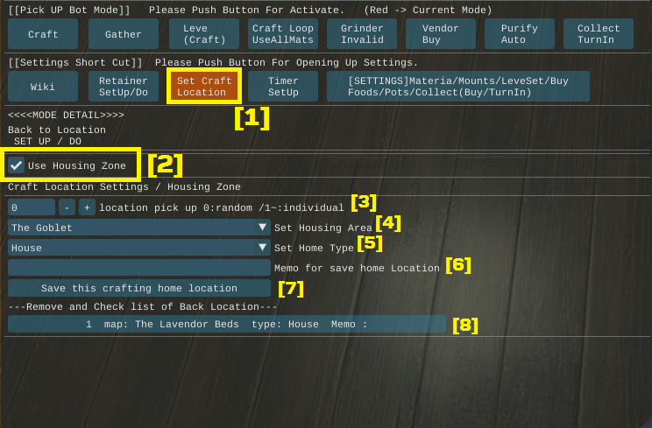This screenshot has height=428, width=652.
Task: Open Materia/Mounts/LeveSet settings panel
Action: click(x=457, y=87)
